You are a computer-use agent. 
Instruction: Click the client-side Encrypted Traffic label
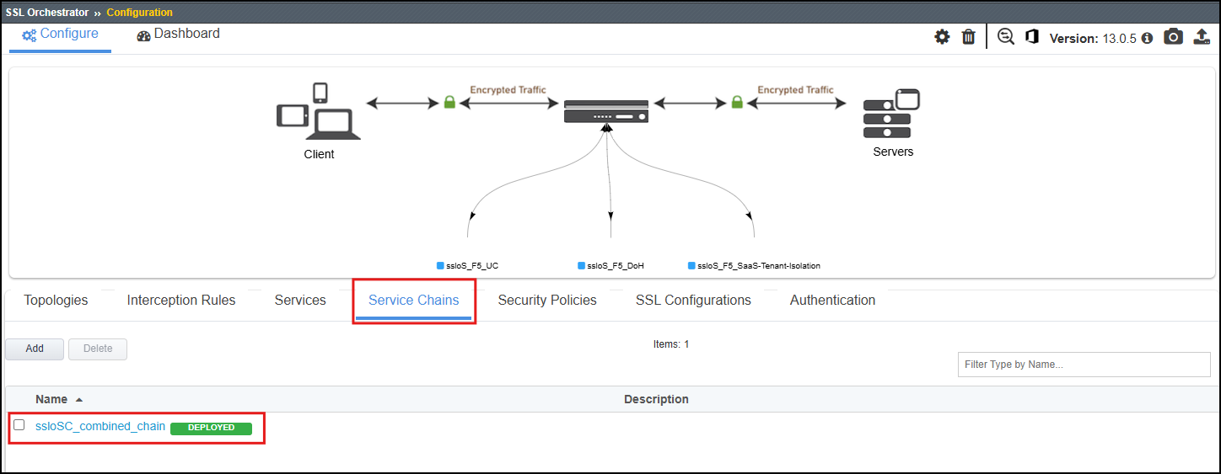point(508,90)
